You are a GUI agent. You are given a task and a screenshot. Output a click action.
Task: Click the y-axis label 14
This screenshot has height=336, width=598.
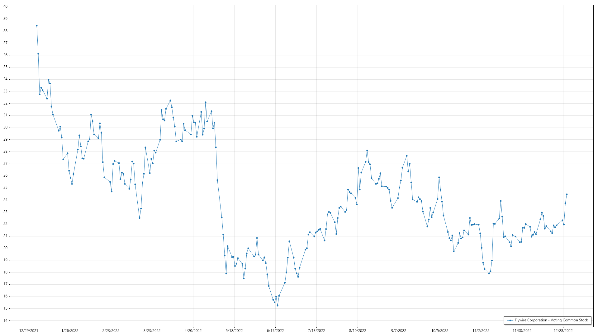pos(5,320)
